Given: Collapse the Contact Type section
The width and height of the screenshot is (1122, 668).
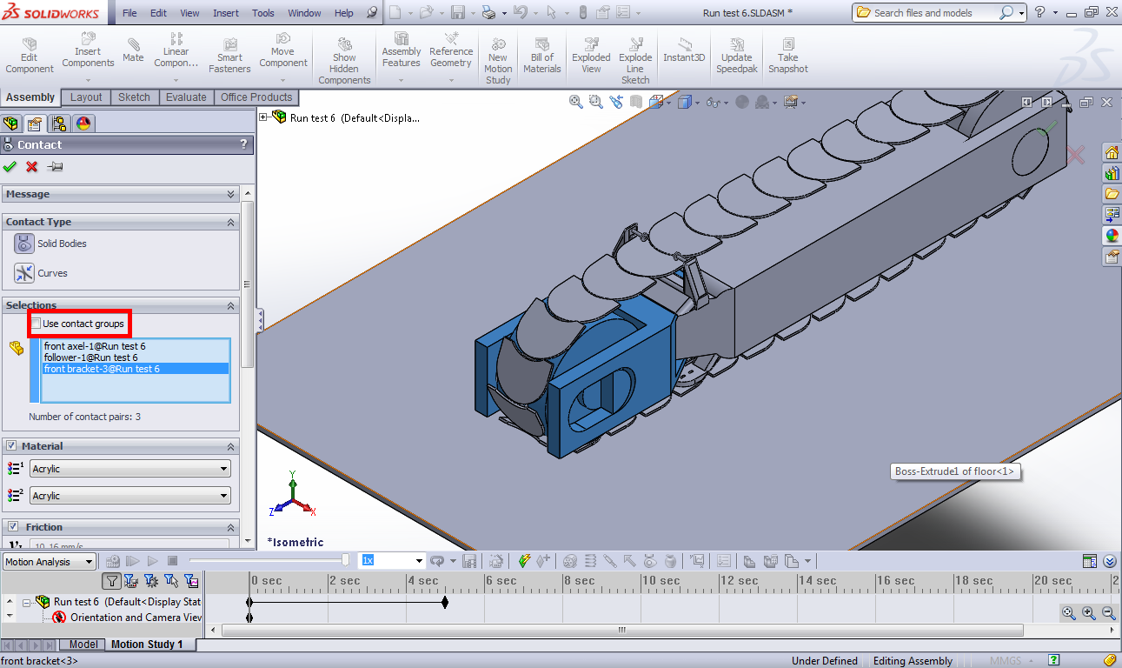Looking at the screenshot, I should point(230,222).
